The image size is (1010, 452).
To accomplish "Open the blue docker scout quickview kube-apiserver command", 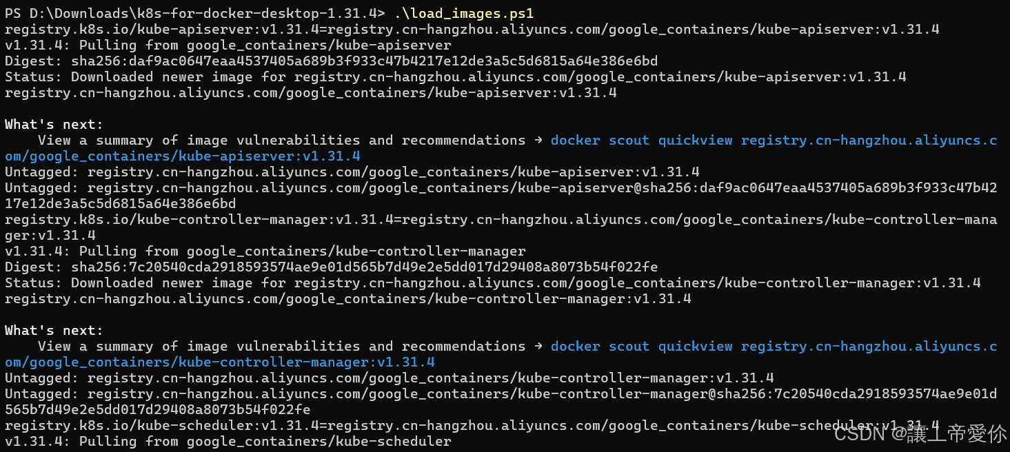I will coord(774,140).
